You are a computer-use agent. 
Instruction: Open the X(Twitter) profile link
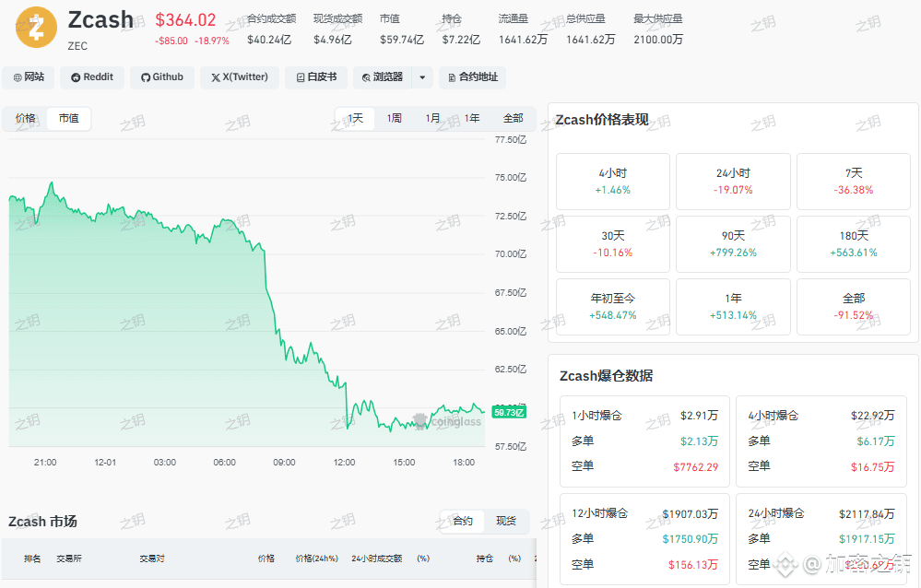(240, 76)
